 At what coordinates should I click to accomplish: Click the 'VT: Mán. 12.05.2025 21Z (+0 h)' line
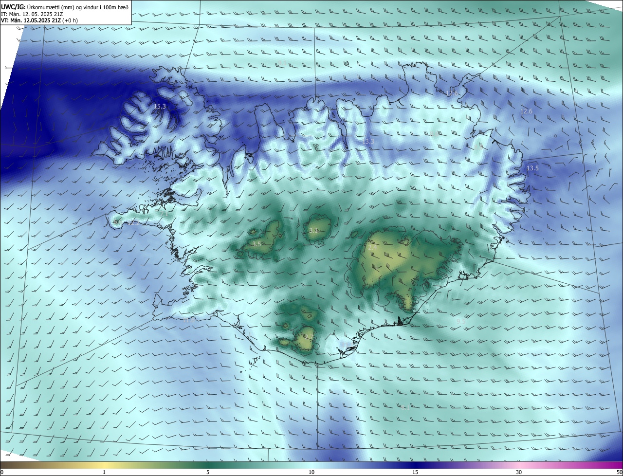point(39,20)
